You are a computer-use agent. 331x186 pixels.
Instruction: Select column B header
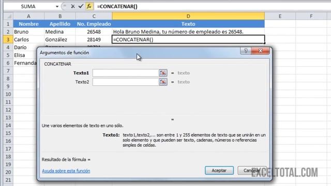point(60,16)
